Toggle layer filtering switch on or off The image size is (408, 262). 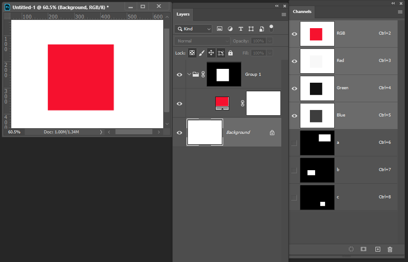[271, 28]
